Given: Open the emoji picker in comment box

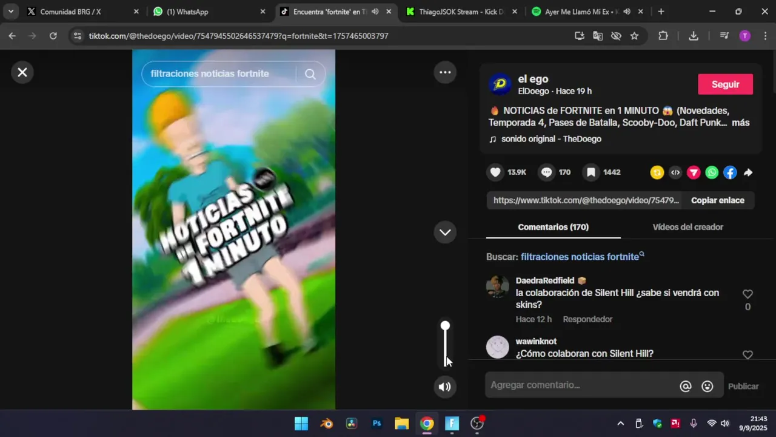Looking at the screenshot, I should coord(707,386).
